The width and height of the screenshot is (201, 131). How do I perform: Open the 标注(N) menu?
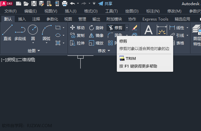point(153,11)
